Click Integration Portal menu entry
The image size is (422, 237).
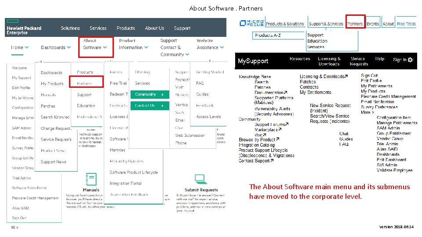[x=125, y=183]
